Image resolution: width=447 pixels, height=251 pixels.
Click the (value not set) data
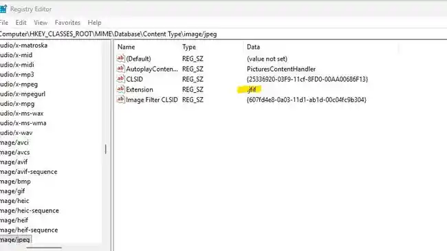click(267, 58)
